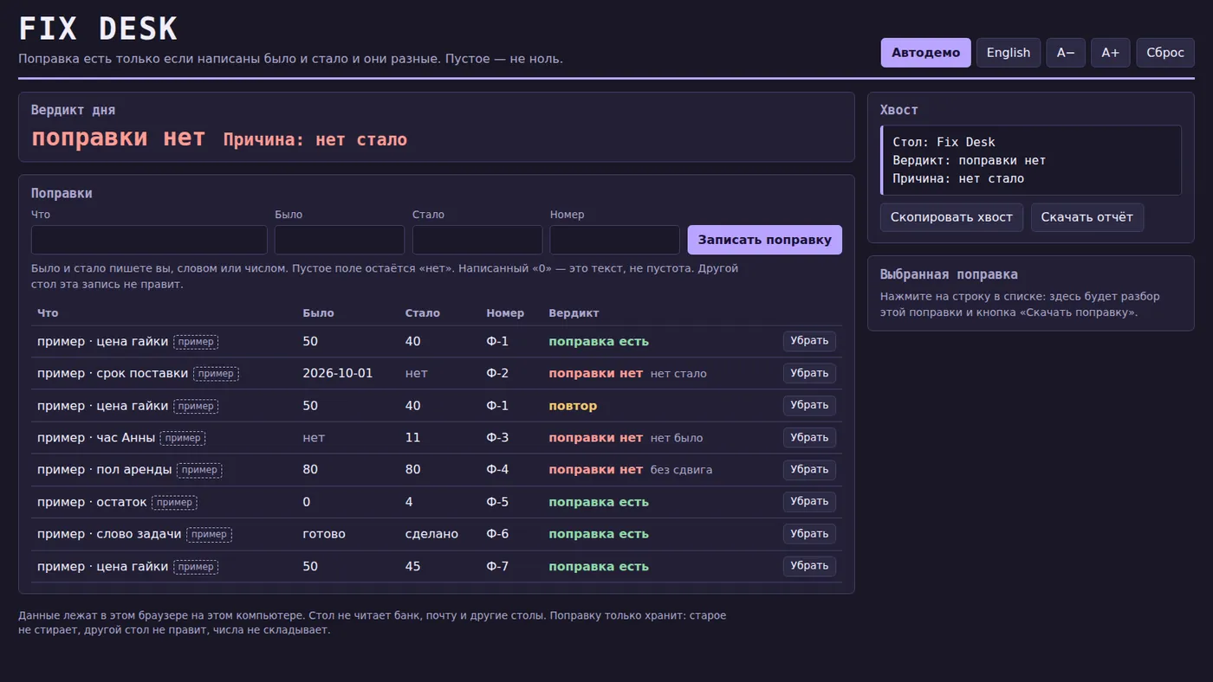Switch interface language to English

(x=1009, y=53)
